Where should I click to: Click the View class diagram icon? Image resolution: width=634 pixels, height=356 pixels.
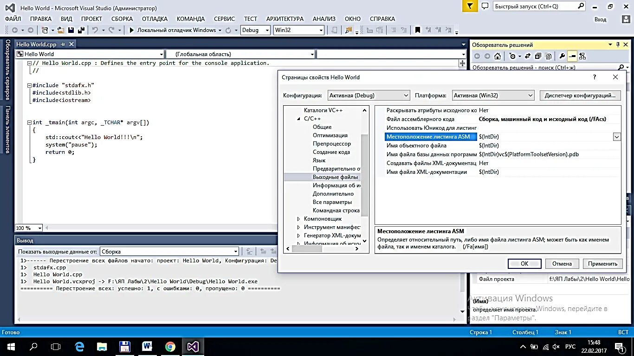tap(582, 56)
